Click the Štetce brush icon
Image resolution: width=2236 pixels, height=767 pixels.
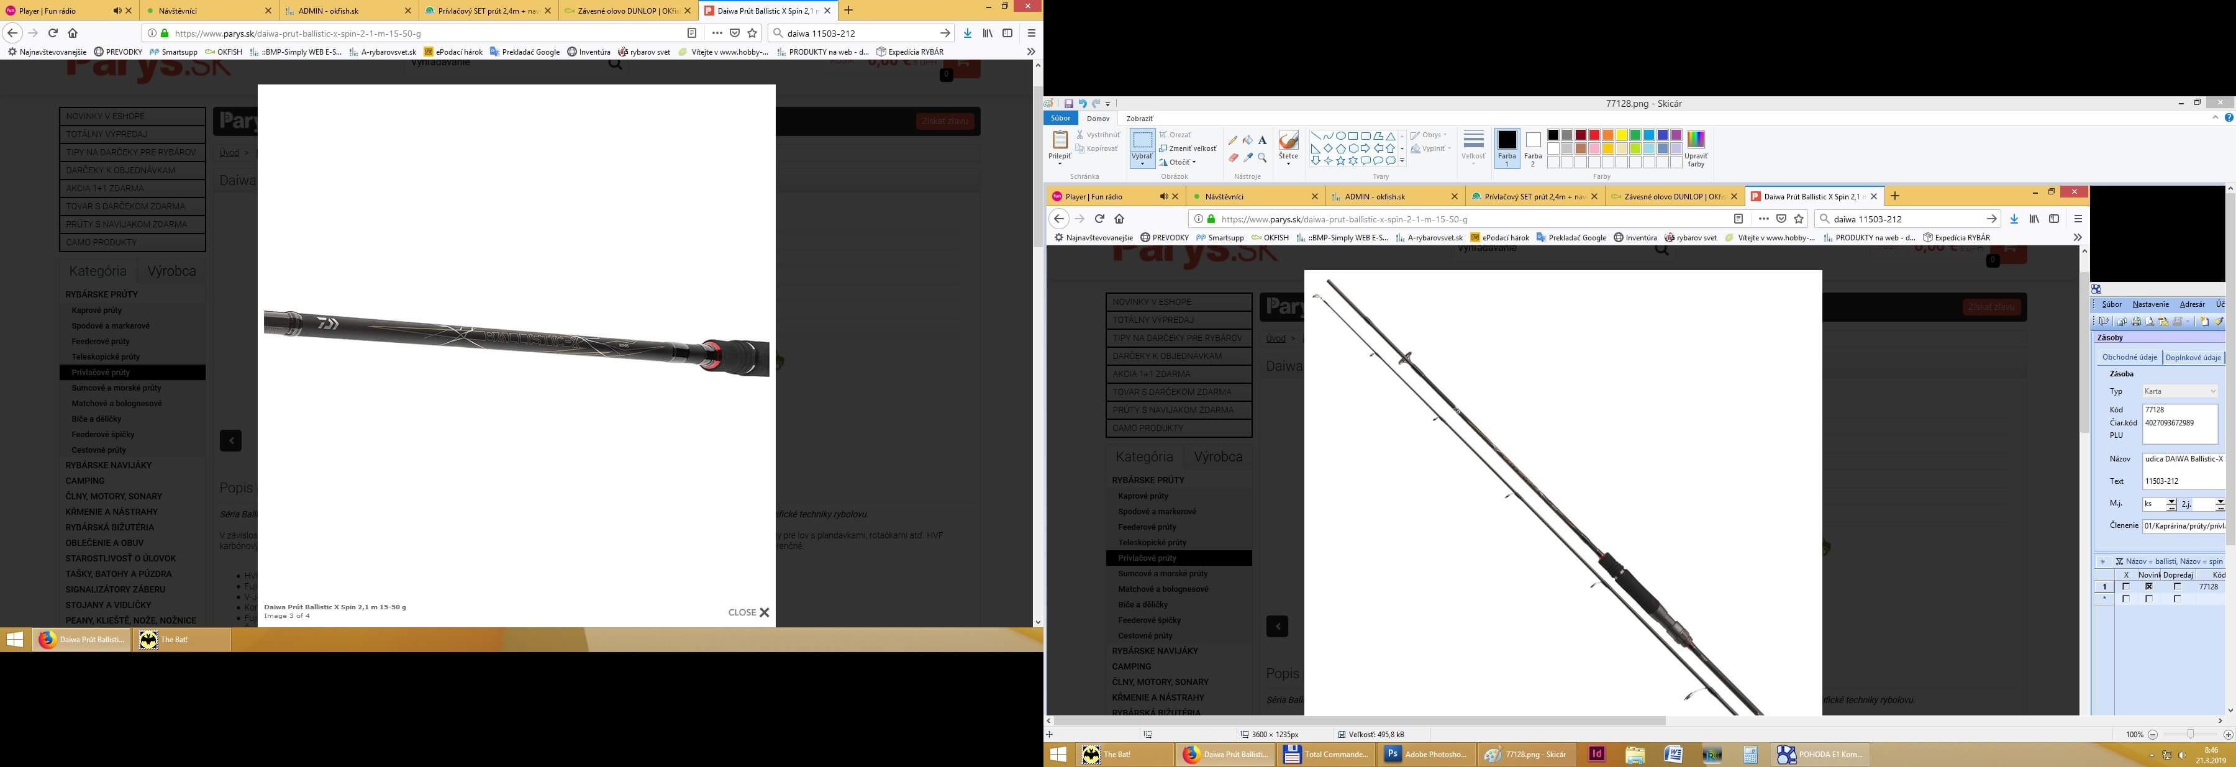point(1289,140)
